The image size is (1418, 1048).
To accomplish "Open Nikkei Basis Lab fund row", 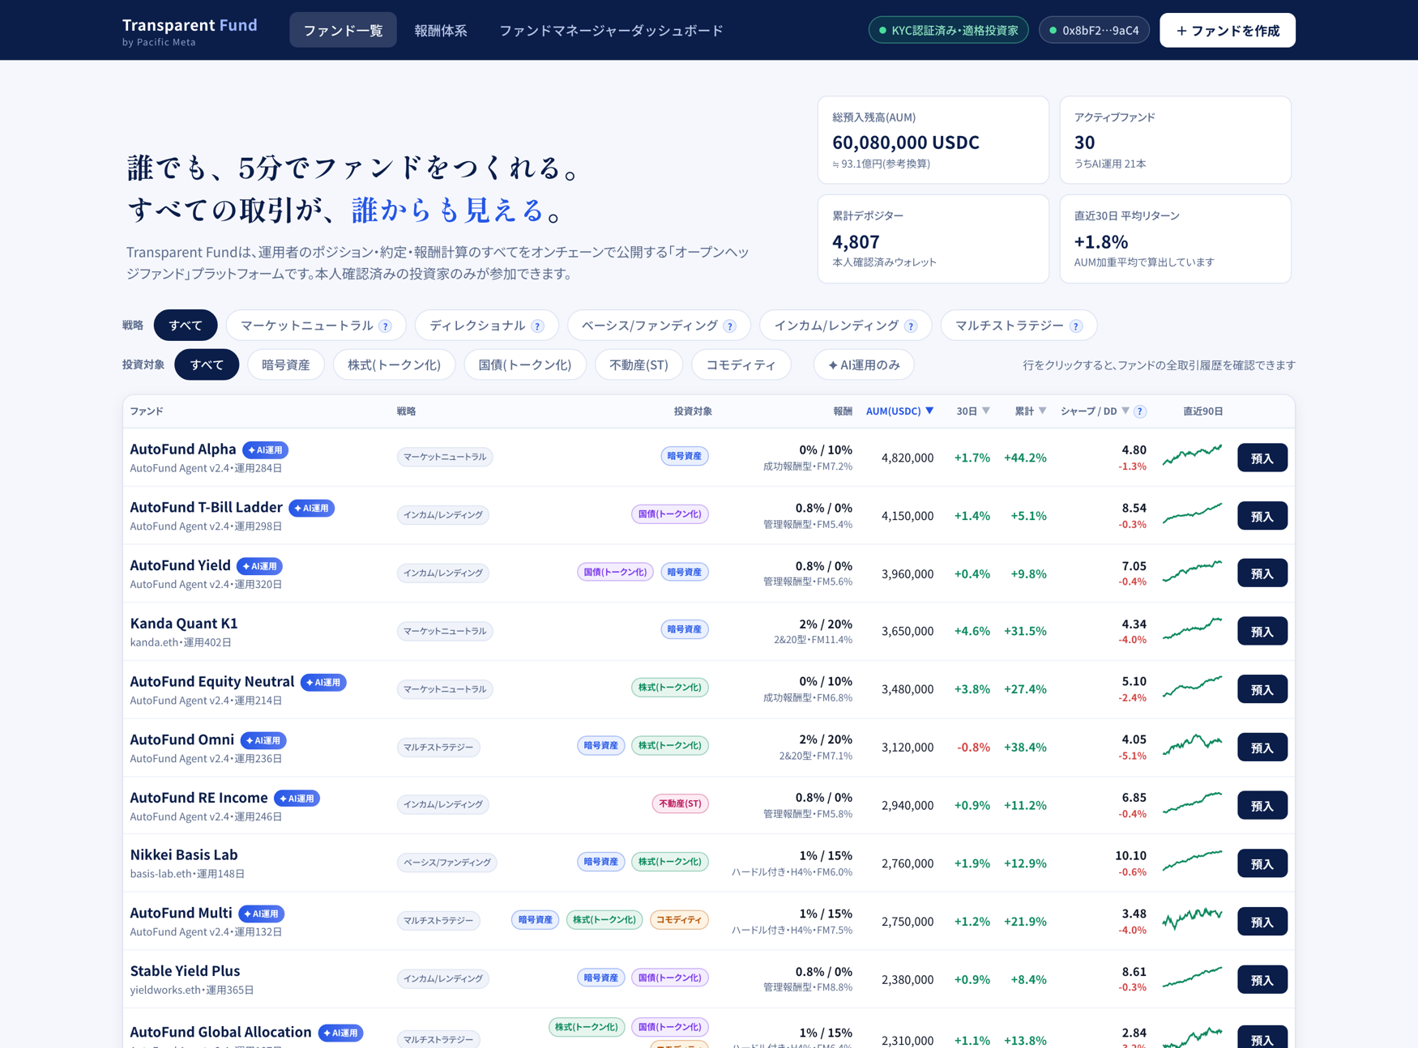I will [x=709, y=863].
